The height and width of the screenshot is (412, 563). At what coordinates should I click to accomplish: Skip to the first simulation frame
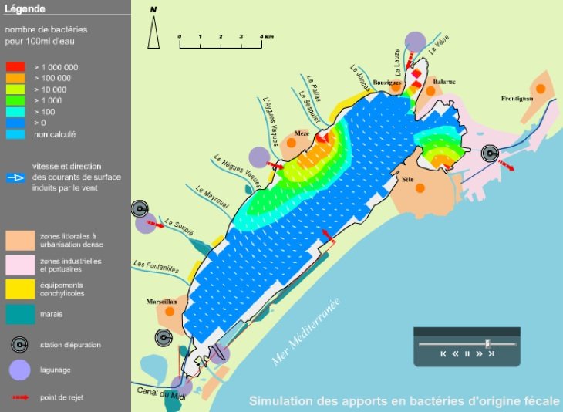[443, 354]
